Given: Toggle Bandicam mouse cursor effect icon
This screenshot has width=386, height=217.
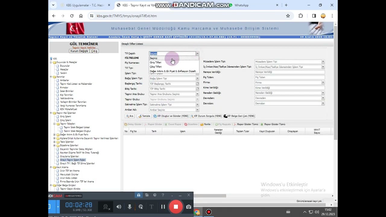Looking at the screenshot, I should (141, 207).
